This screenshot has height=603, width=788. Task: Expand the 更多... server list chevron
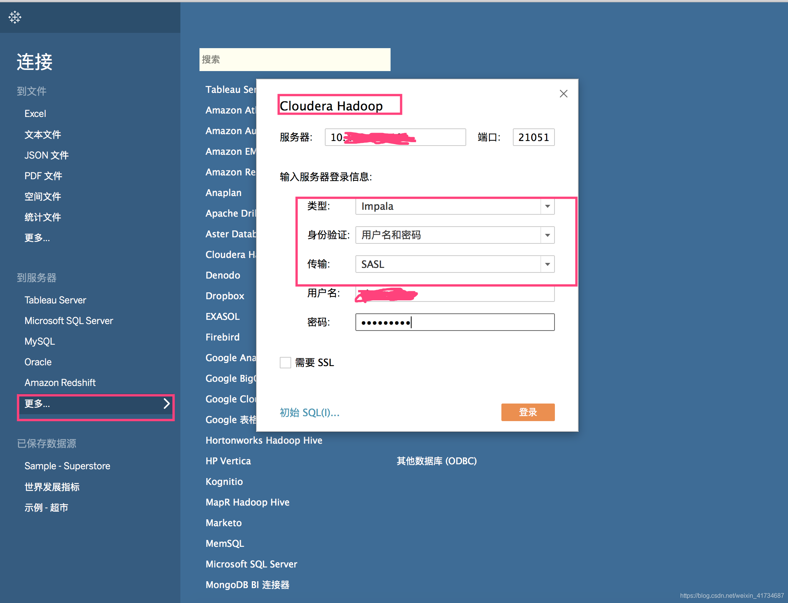coord(167,404)
